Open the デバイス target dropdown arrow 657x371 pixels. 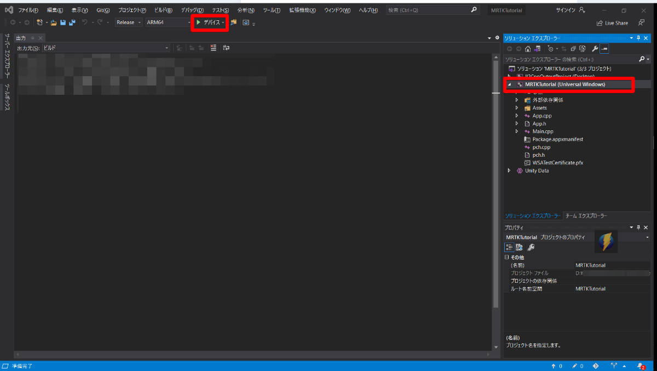223,22
